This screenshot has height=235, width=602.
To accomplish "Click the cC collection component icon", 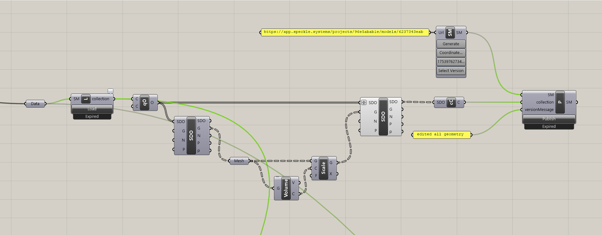I will tap(451, 102).
